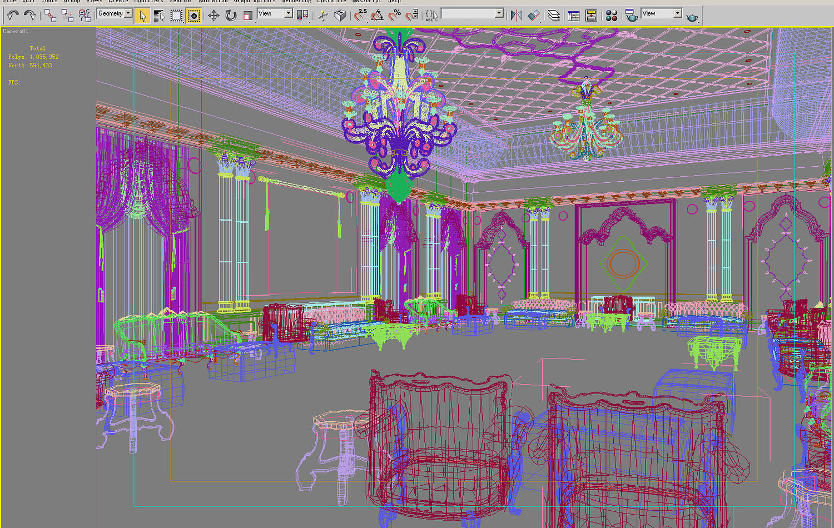Click the Mirror tool icon
Image resolution: width=834 pixels, height=528 pixels.
pos(516,16)
